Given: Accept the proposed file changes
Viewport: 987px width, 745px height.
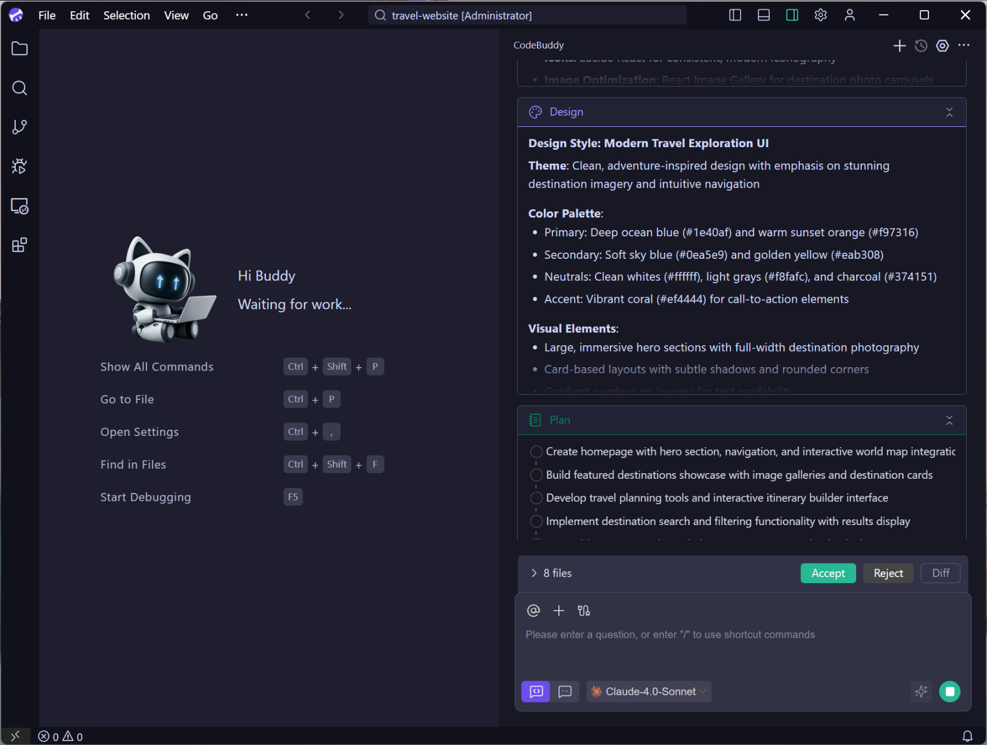Looking at the screenshot, I should (827, 573).
